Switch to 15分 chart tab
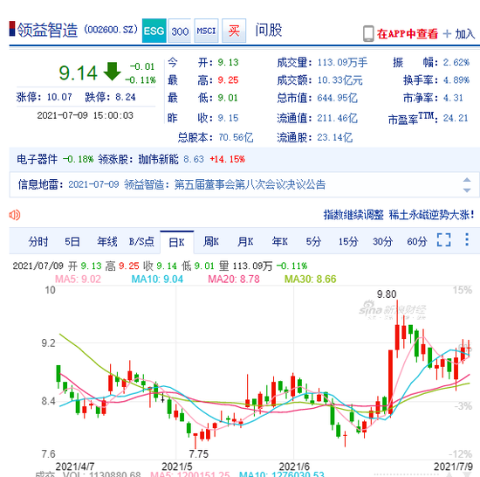The height and width of the screenshot is (477, 480). (348, 241)
